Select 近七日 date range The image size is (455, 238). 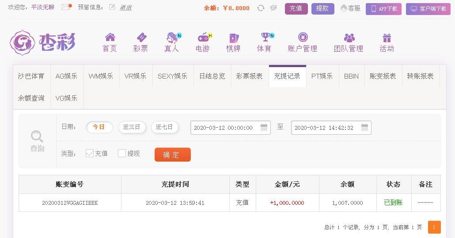[164, 127]
